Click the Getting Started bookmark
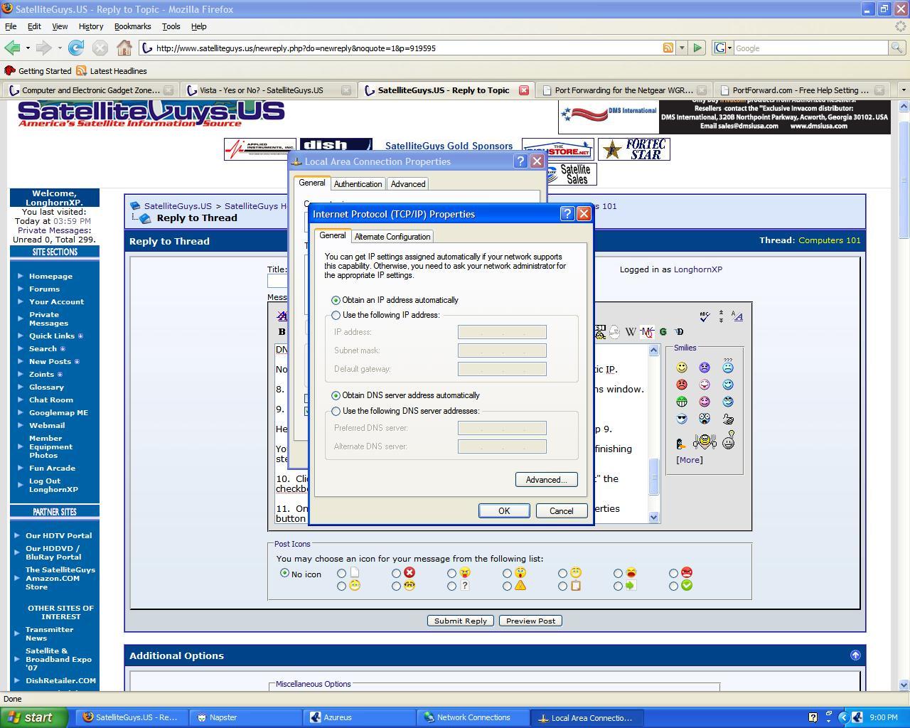910x728 pixels. [x=38, y=71]
